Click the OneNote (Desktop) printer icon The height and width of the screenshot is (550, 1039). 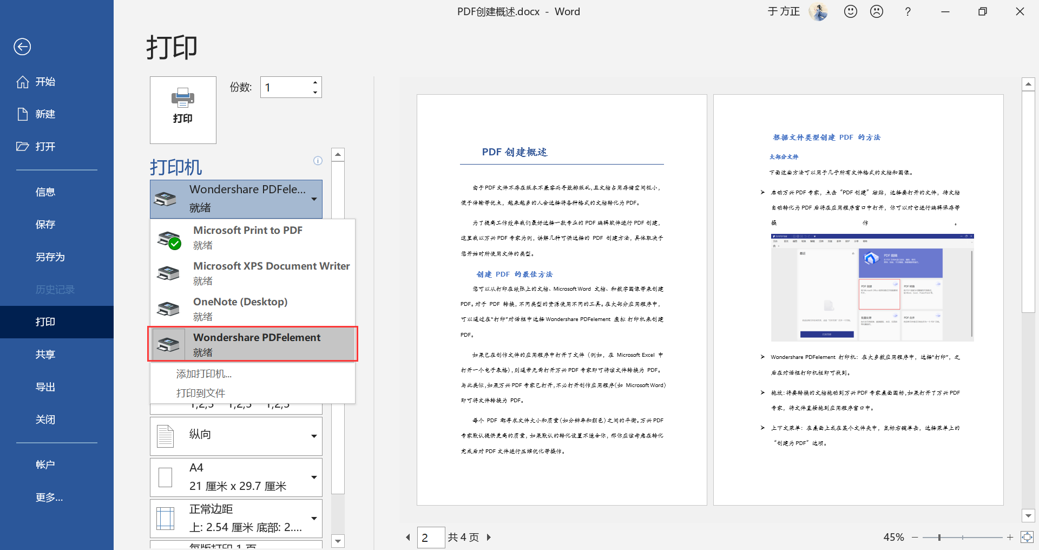(168, 309)
